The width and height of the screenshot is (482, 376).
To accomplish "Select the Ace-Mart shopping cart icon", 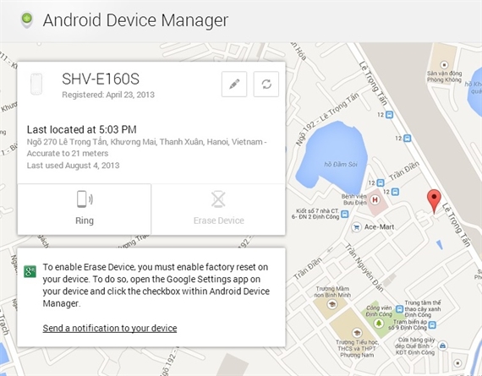I will click(x=356, y=227).
